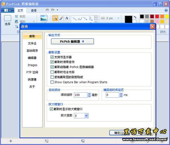Enable 截取时包含光标 checkbox
Viewport: 170px width, 145px height.
pos(52,72)
